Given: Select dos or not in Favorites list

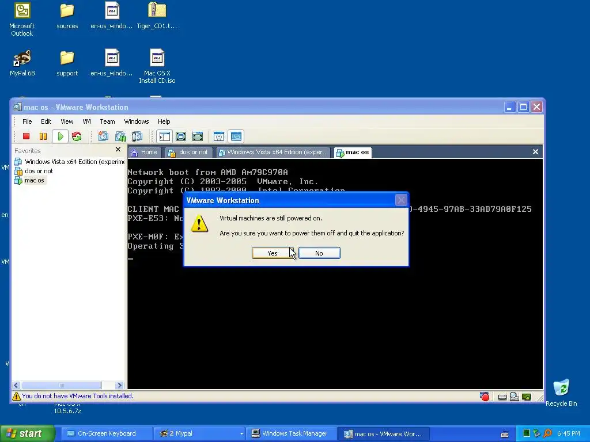Looking at the screenshot, I should click(34, 171).
